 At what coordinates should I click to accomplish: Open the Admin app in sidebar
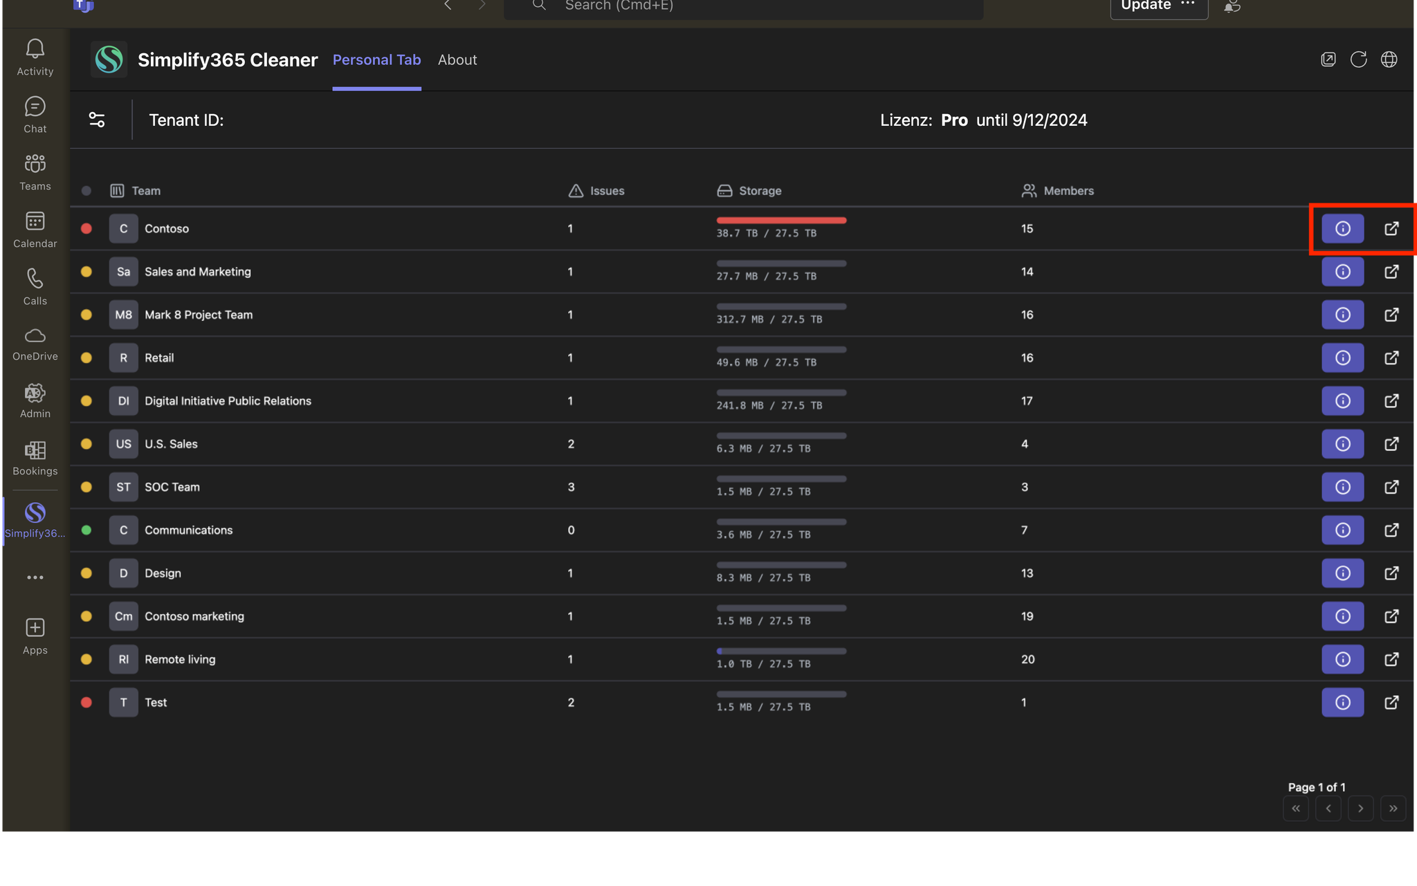click(35, 400)
